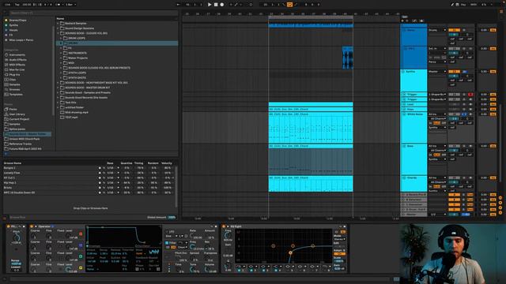Image resolution: width=506 pixels, height=284 pixels.
Task: Open Current Project in Places
Action: [x=19, y=119]
